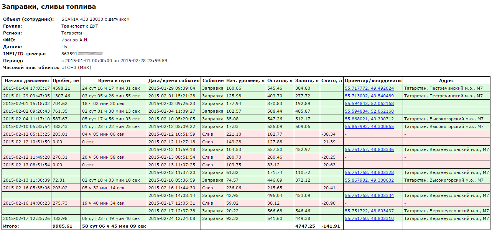
Task: Select the total drained value -141.91
Action: [x=331, y=226]
